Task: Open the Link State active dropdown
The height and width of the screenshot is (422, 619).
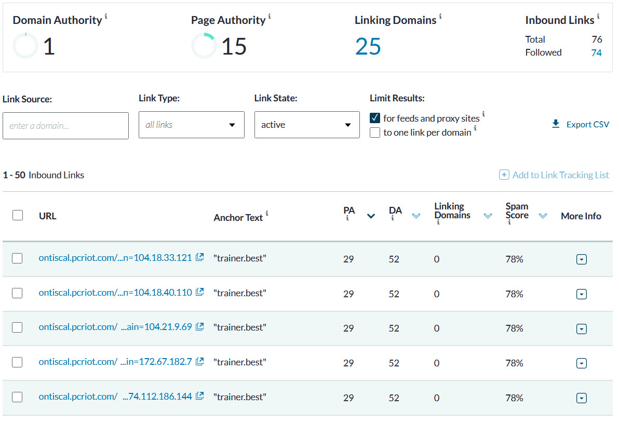Action: [307, 125]
